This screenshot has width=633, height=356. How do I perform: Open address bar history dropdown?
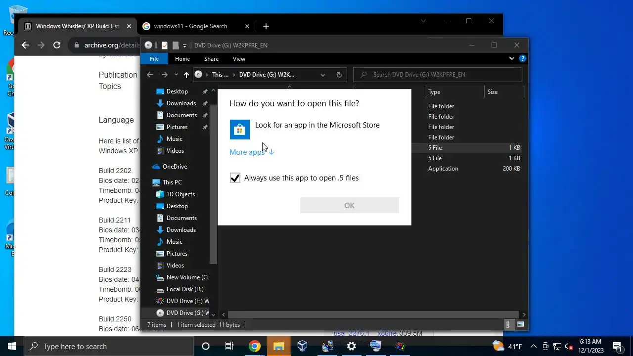click(323, 75)
